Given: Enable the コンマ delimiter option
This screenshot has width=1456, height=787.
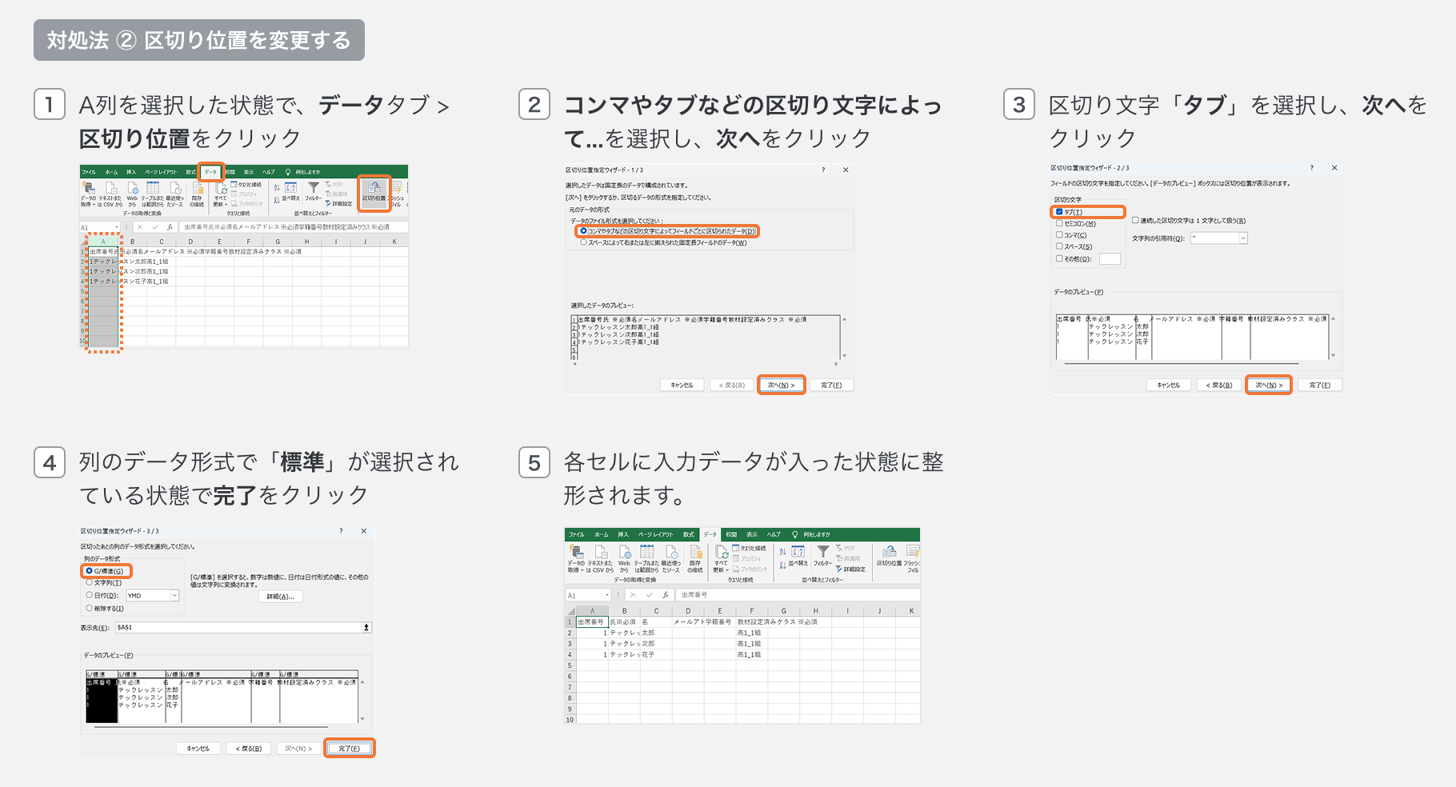Looking at the screenshot, I should 1060,235.
